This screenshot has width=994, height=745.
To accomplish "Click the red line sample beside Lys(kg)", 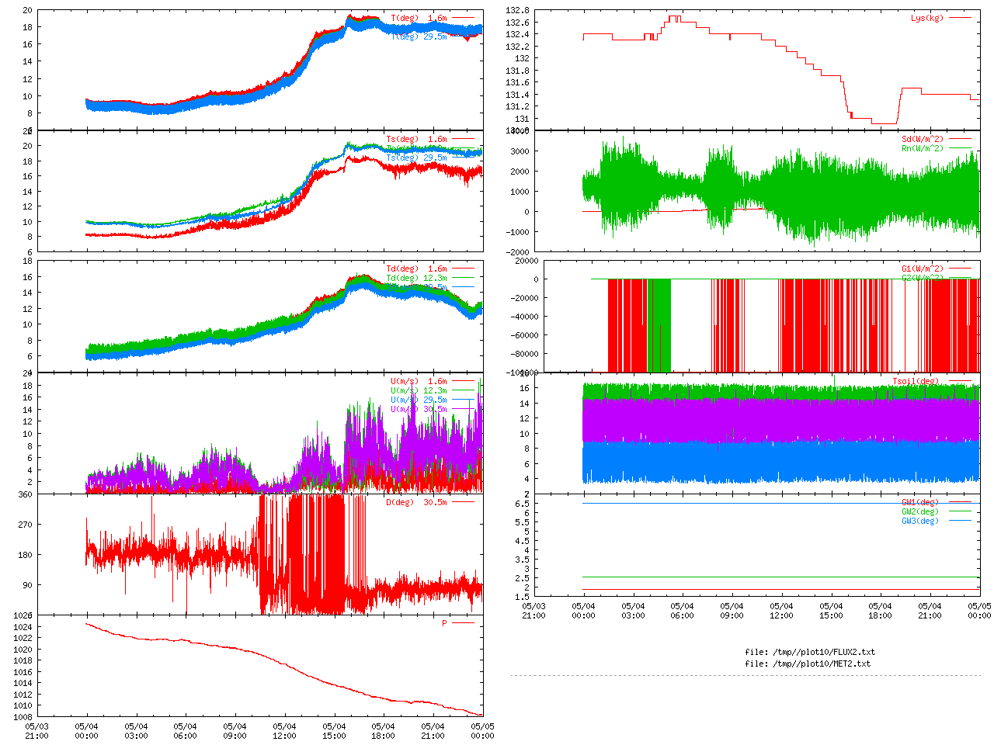I will pos(960,18).
